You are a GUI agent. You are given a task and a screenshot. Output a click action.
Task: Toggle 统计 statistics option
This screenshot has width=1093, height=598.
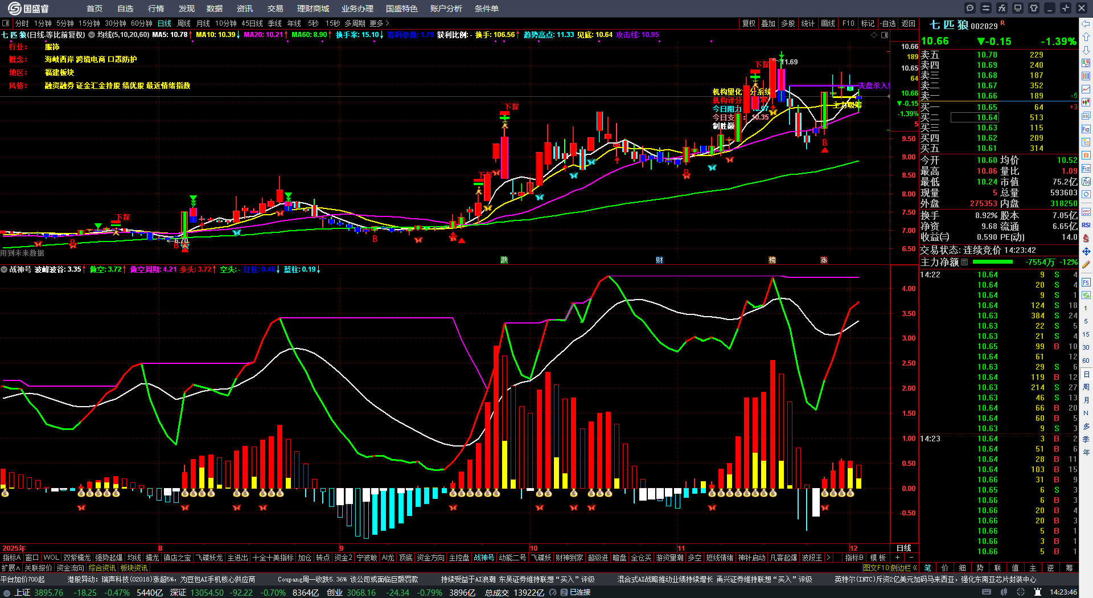(808, 23)
